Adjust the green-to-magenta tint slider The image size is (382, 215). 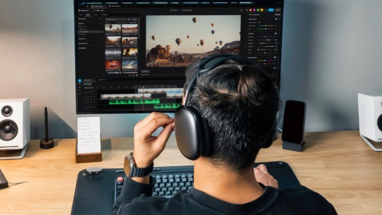[266, 29]
